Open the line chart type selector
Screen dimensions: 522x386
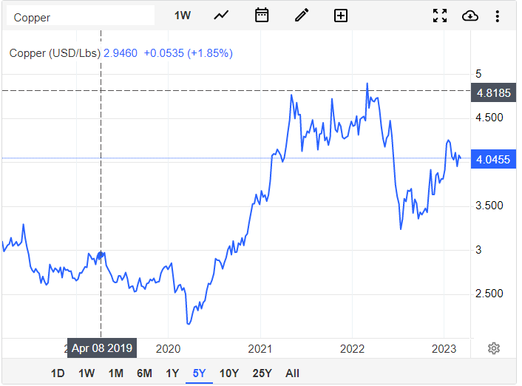click(221, 16)
